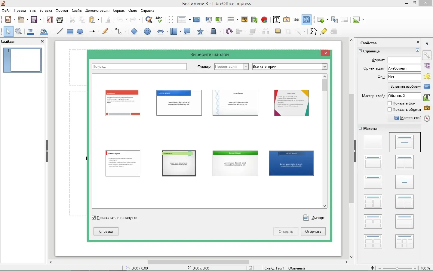
Task: Toggle Показать объекты checkbox
Action: [389, 110]
